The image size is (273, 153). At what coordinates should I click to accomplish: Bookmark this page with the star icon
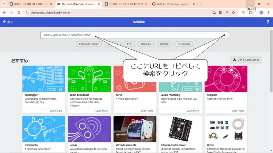(x=233, y=12)
